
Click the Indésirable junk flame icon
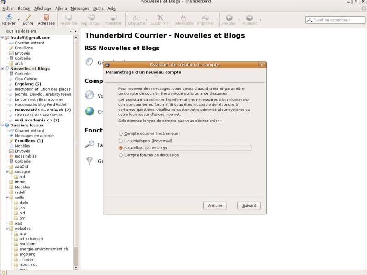coord(183,17)
